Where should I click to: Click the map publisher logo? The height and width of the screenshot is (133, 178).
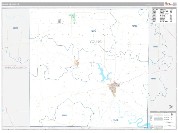[168, 4]
